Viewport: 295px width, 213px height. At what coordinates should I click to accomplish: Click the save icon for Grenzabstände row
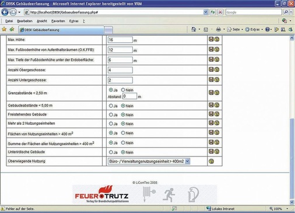(x=211, y=92)
